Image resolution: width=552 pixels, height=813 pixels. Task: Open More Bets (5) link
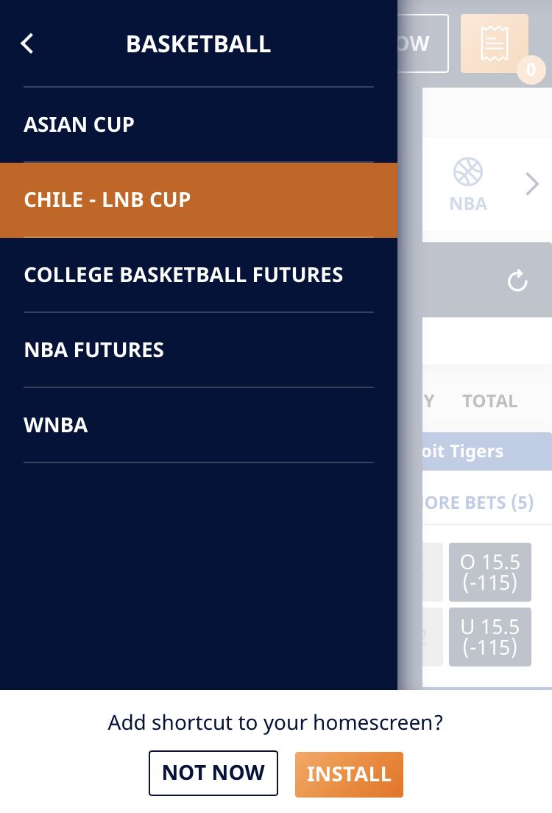(x=479, y=502)
